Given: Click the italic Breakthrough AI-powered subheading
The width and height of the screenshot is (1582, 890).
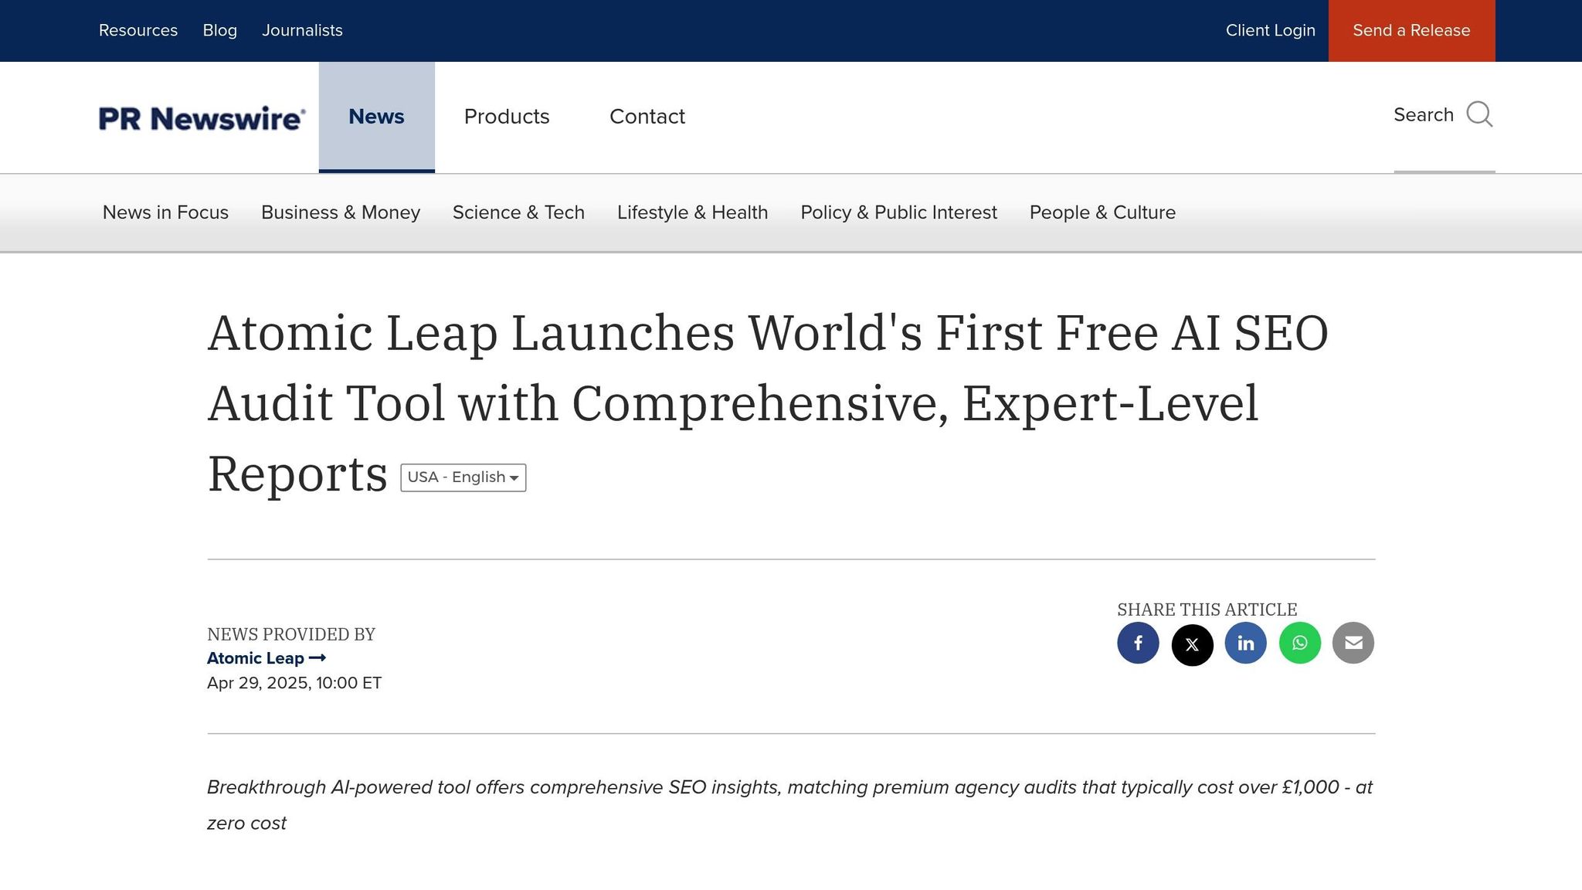Looking at the screenshot, I should click(x=789, y=805).
